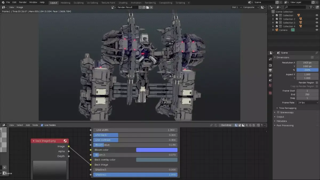Viewport: 320px width, 180px height.
Task: Uncheck the Use Nodes checkbox
Action: coord(42,125)
